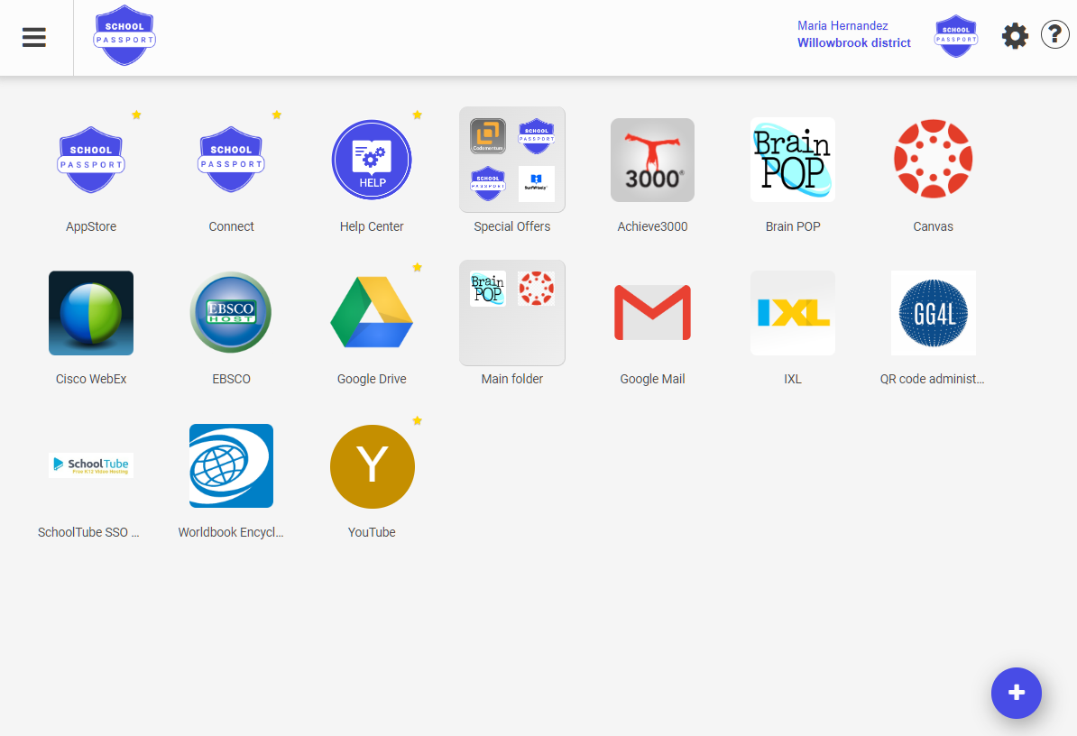Launch SchoolTube SSO app

click(x=91, y=465)
